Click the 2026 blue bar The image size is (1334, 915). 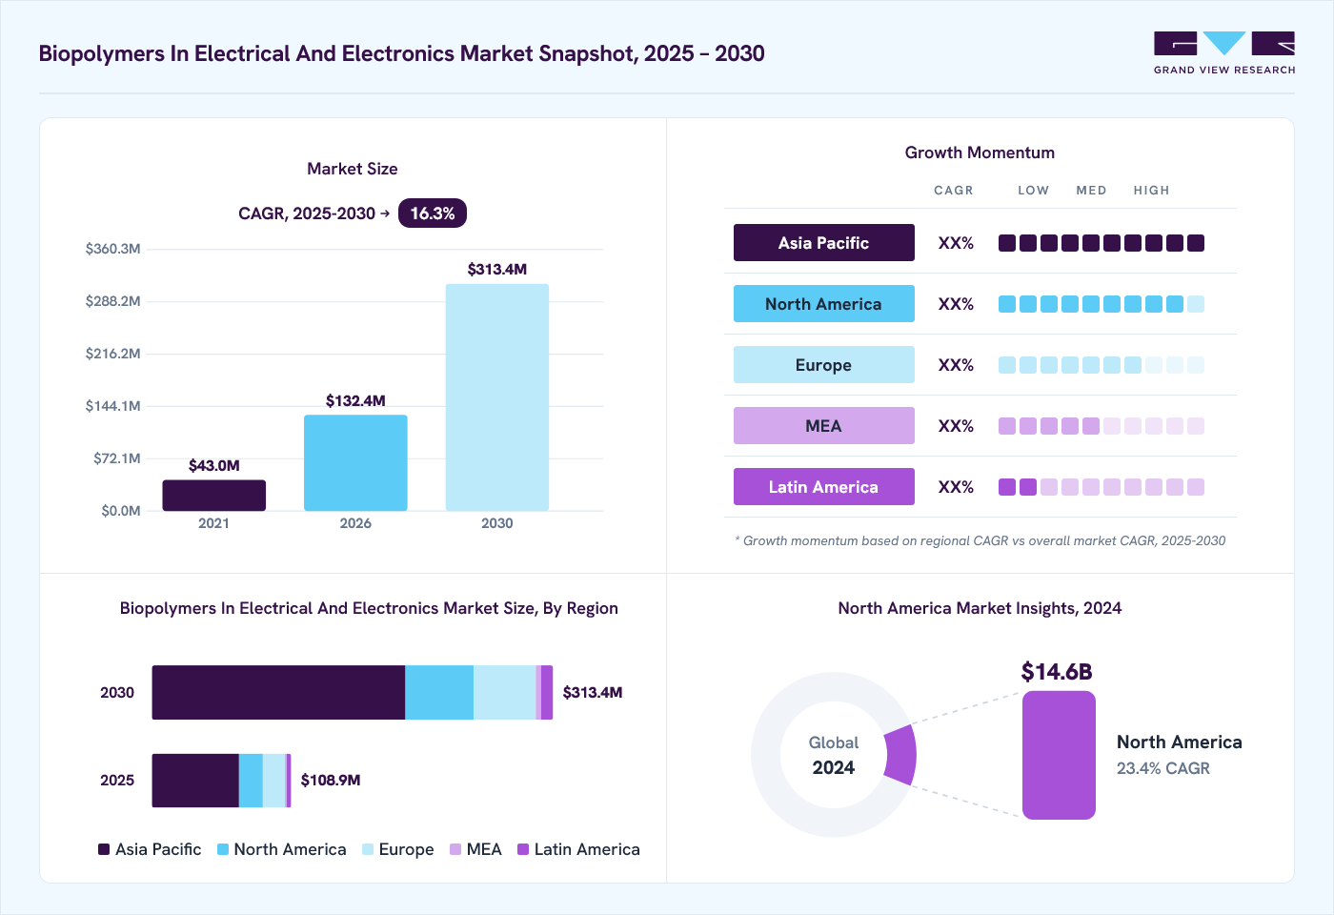pos(355,463)
